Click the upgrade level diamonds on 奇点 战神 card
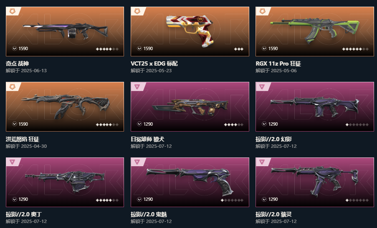Image resolution: width=377 pixels, height=228 pixels. (x=107, y=49)
